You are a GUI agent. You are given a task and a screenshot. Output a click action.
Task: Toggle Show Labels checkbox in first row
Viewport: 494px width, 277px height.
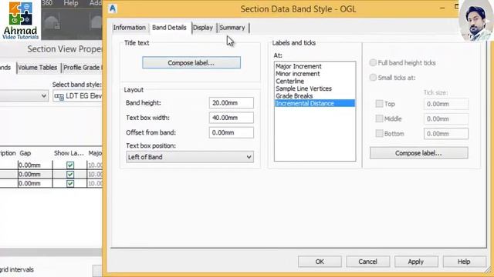[70, 165]
